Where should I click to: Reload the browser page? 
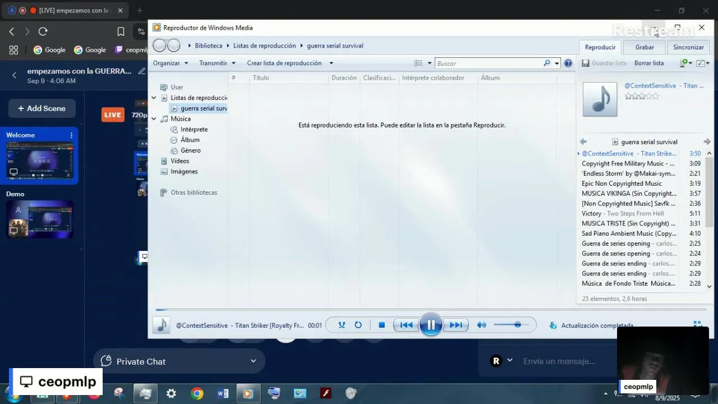tap(43, 31)
